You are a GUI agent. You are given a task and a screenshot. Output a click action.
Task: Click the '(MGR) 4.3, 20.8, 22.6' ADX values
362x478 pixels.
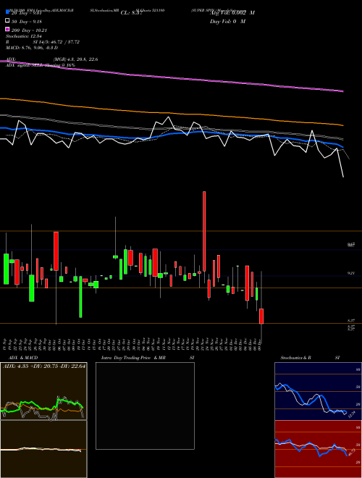point(75,59)
